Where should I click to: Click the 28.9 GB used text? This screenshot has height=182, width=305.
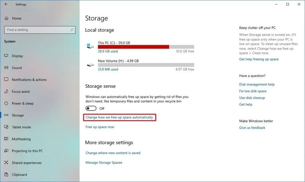[108, 51]
